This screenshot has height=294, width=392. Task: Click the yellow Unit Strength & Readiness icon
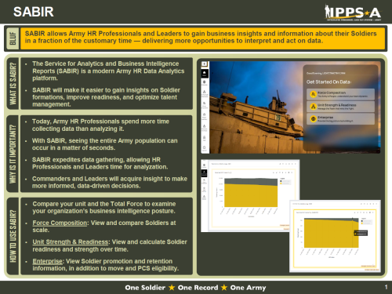pos(313,107)
